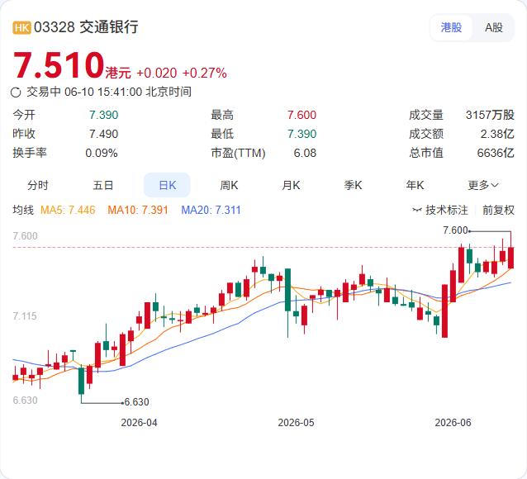Select the 日K chart tab
The image size is (527, 479).
[x=167, y=185]
